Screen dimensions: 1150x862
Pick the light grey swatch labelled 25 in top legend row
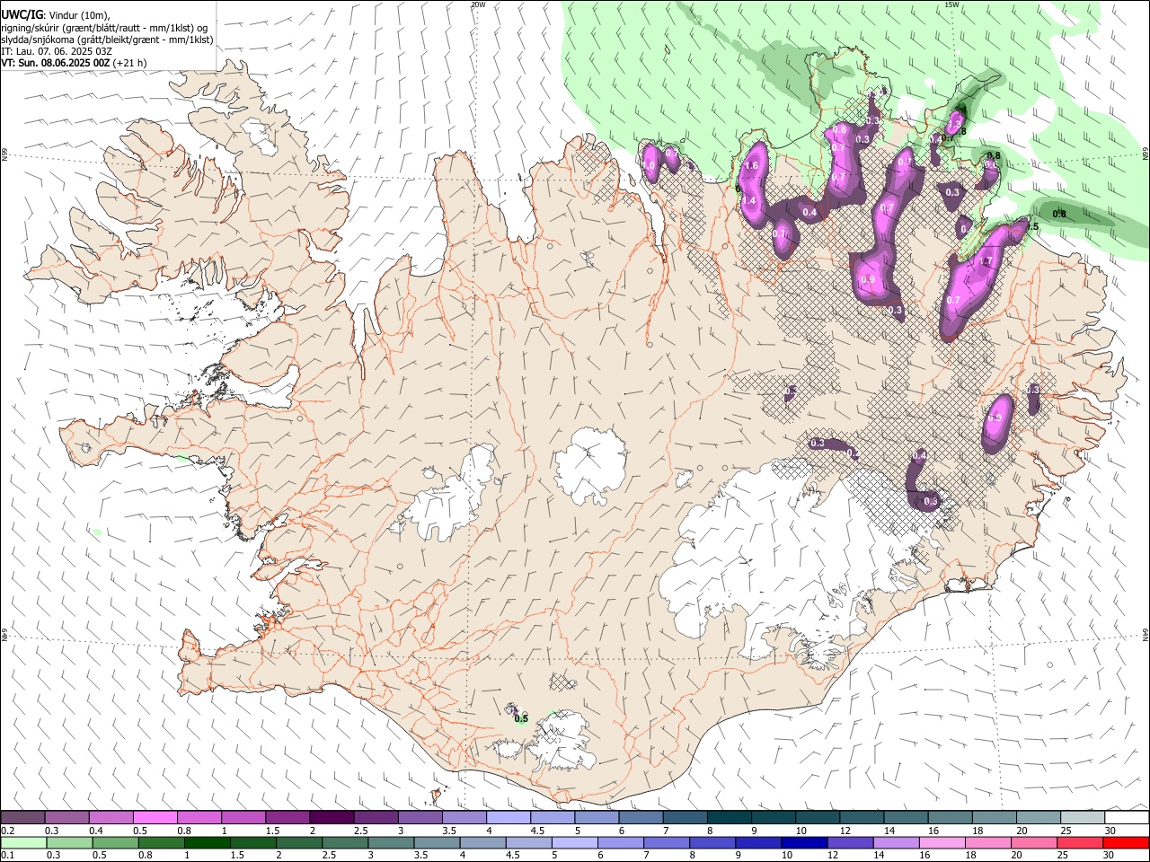click(1083, 817)
